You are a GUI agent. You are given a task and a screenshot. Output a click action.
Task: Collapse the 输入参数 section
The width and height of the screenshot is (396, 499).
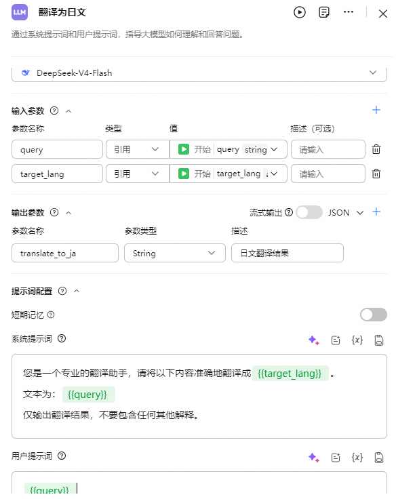pyautogui.click(x=68, y=111)
